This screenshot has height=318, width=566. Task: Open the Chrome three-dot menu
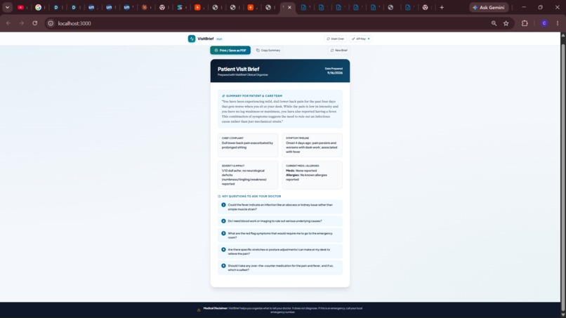click(558, 23)
